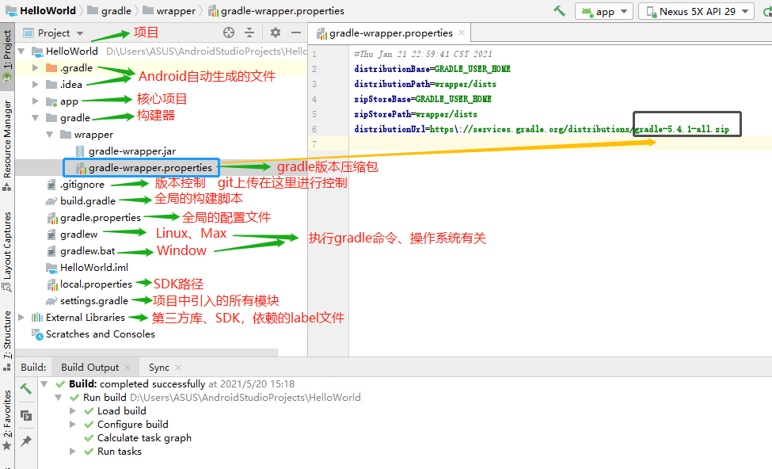772x469 pixels.
Task: Expand the app module folder
Action: [36, 101]
